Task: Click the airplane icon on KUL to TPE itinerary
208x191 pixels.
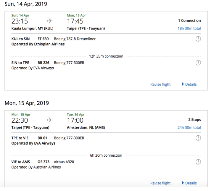Action: (50, 21)
